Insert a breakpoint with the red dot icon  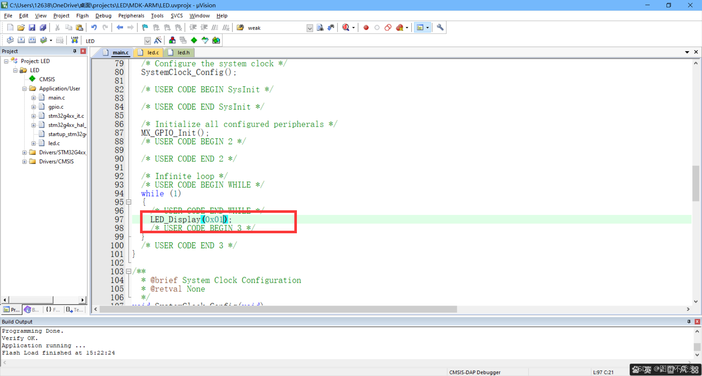pyautogui.click(x=366, y=27)
